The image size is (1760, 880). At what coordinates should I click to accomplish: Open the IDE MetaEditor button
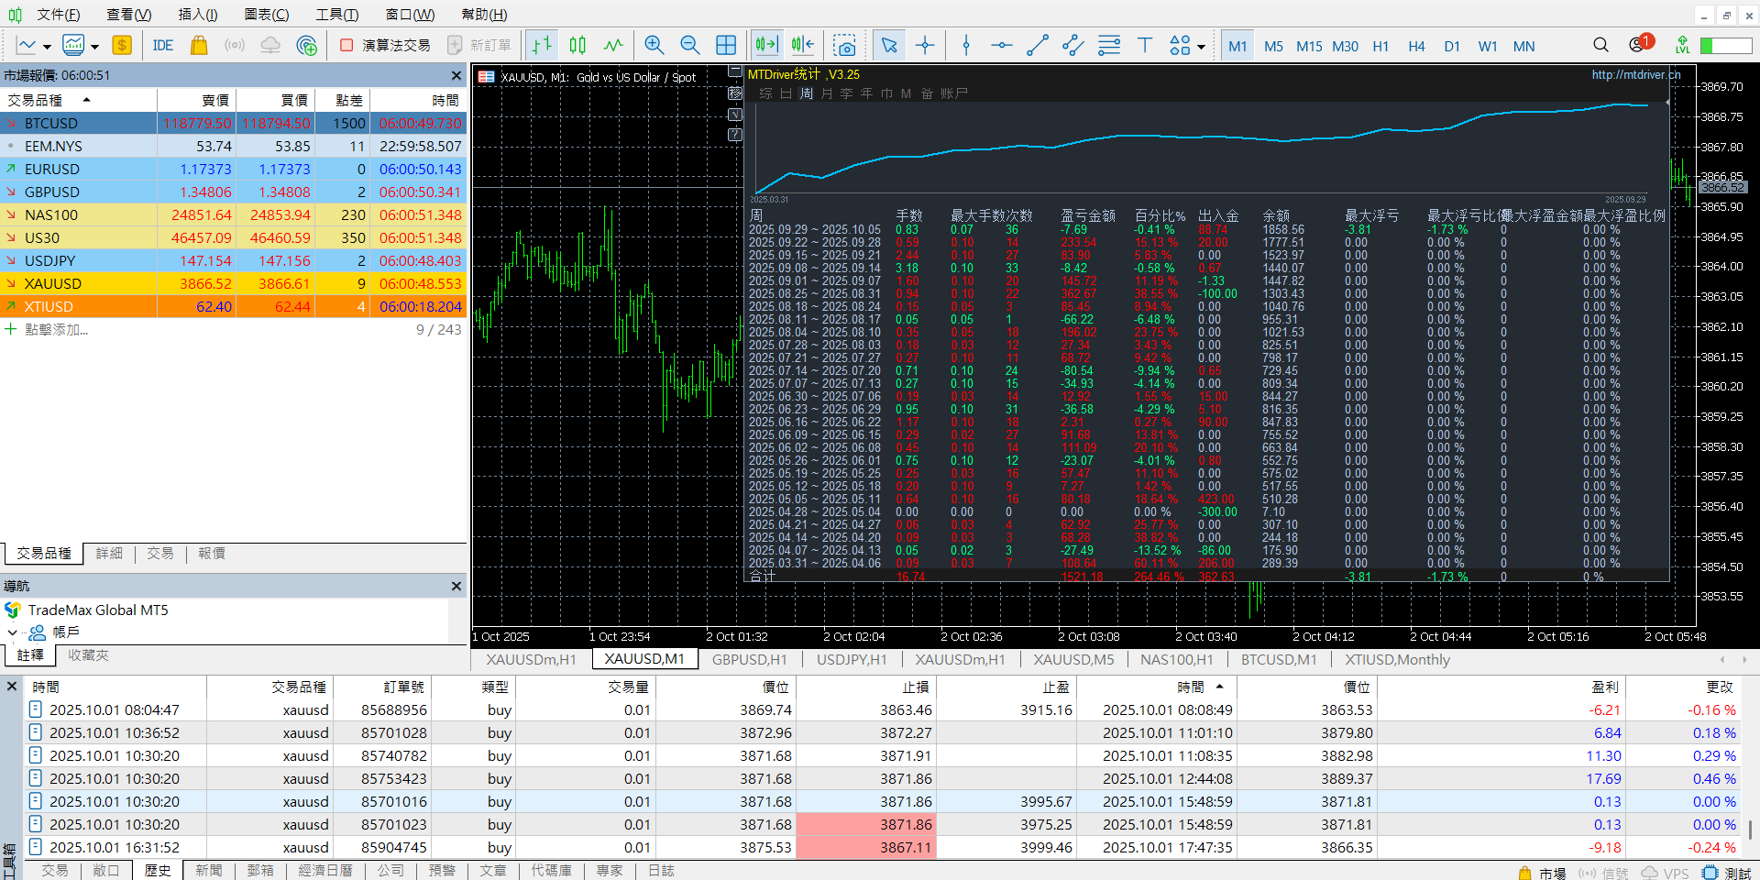(163, 46)
